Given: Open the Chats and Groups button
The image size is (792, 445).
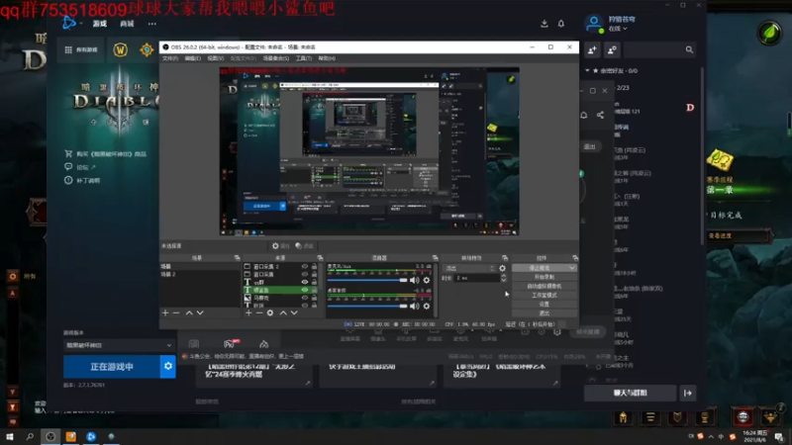Looking at the screenshot, I should pyautogui.click(x=630, y=393).
